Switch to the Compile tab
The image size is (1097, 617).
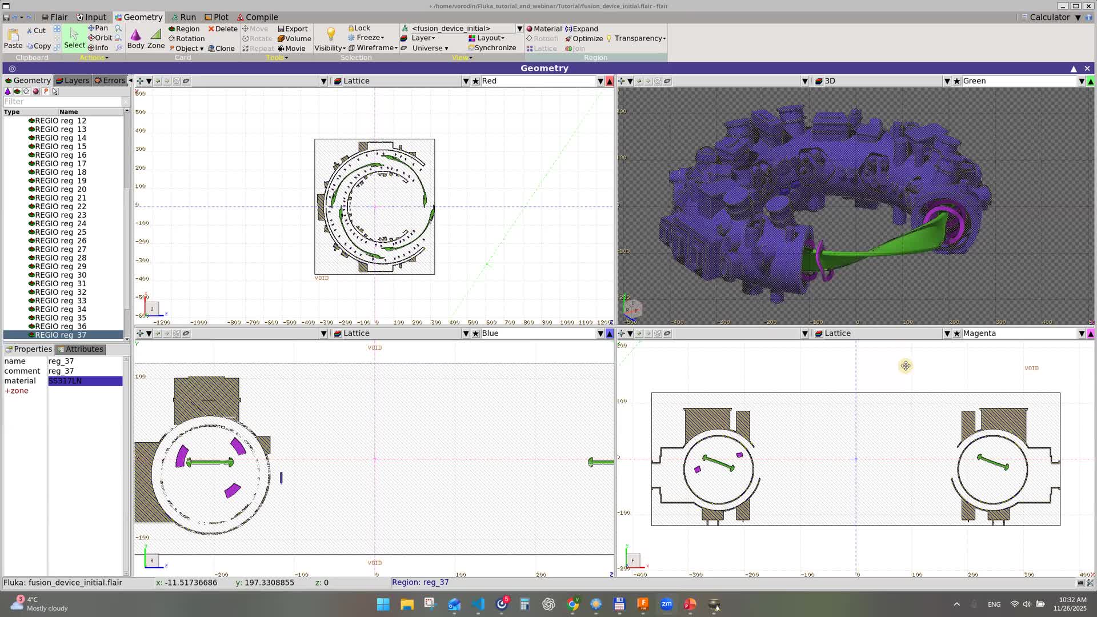[x=258, y=17]
